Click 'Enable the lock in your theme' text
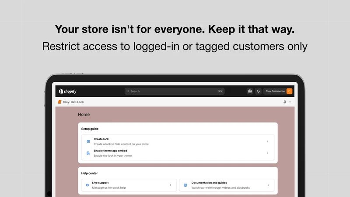 coord(113,156)
